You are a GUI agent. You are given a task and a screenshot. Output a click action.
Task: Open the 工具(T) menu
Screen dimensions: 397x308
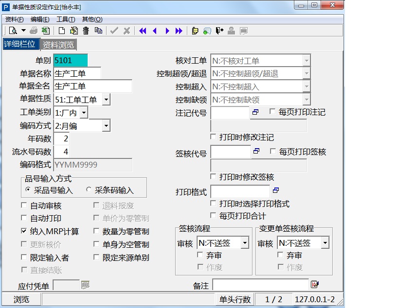tap(66, 19)
